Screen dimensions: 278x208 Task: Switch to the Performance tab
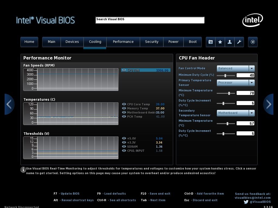123,42
